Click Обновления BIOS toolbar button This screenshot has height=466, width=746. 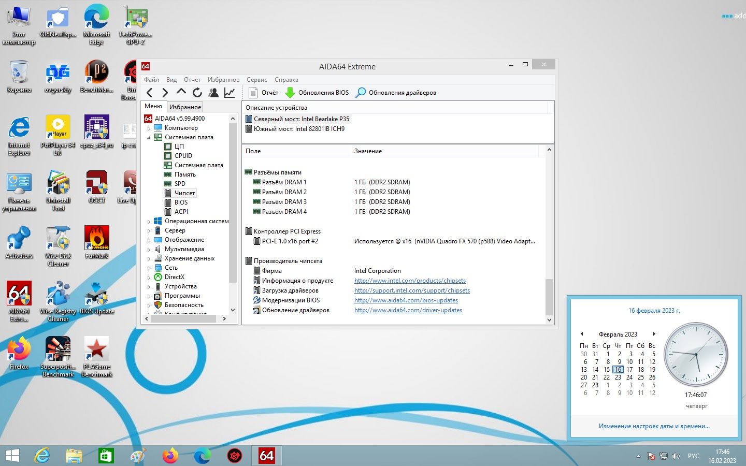pyautogui.click(x=317, y=93)
